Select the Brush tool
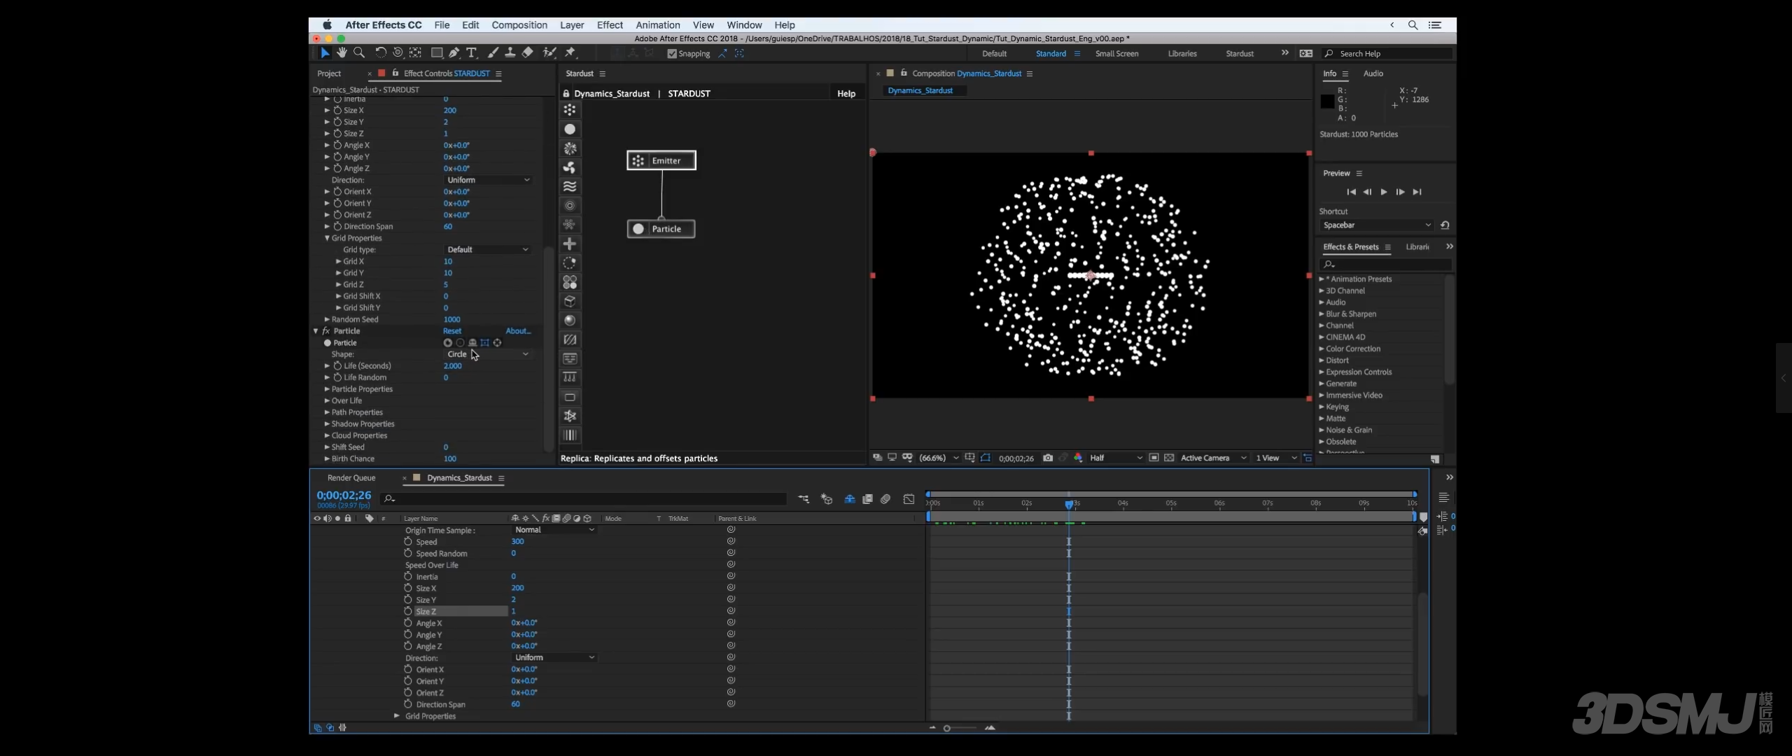Screen dimensions: 1792x756 tap(493, 52)
